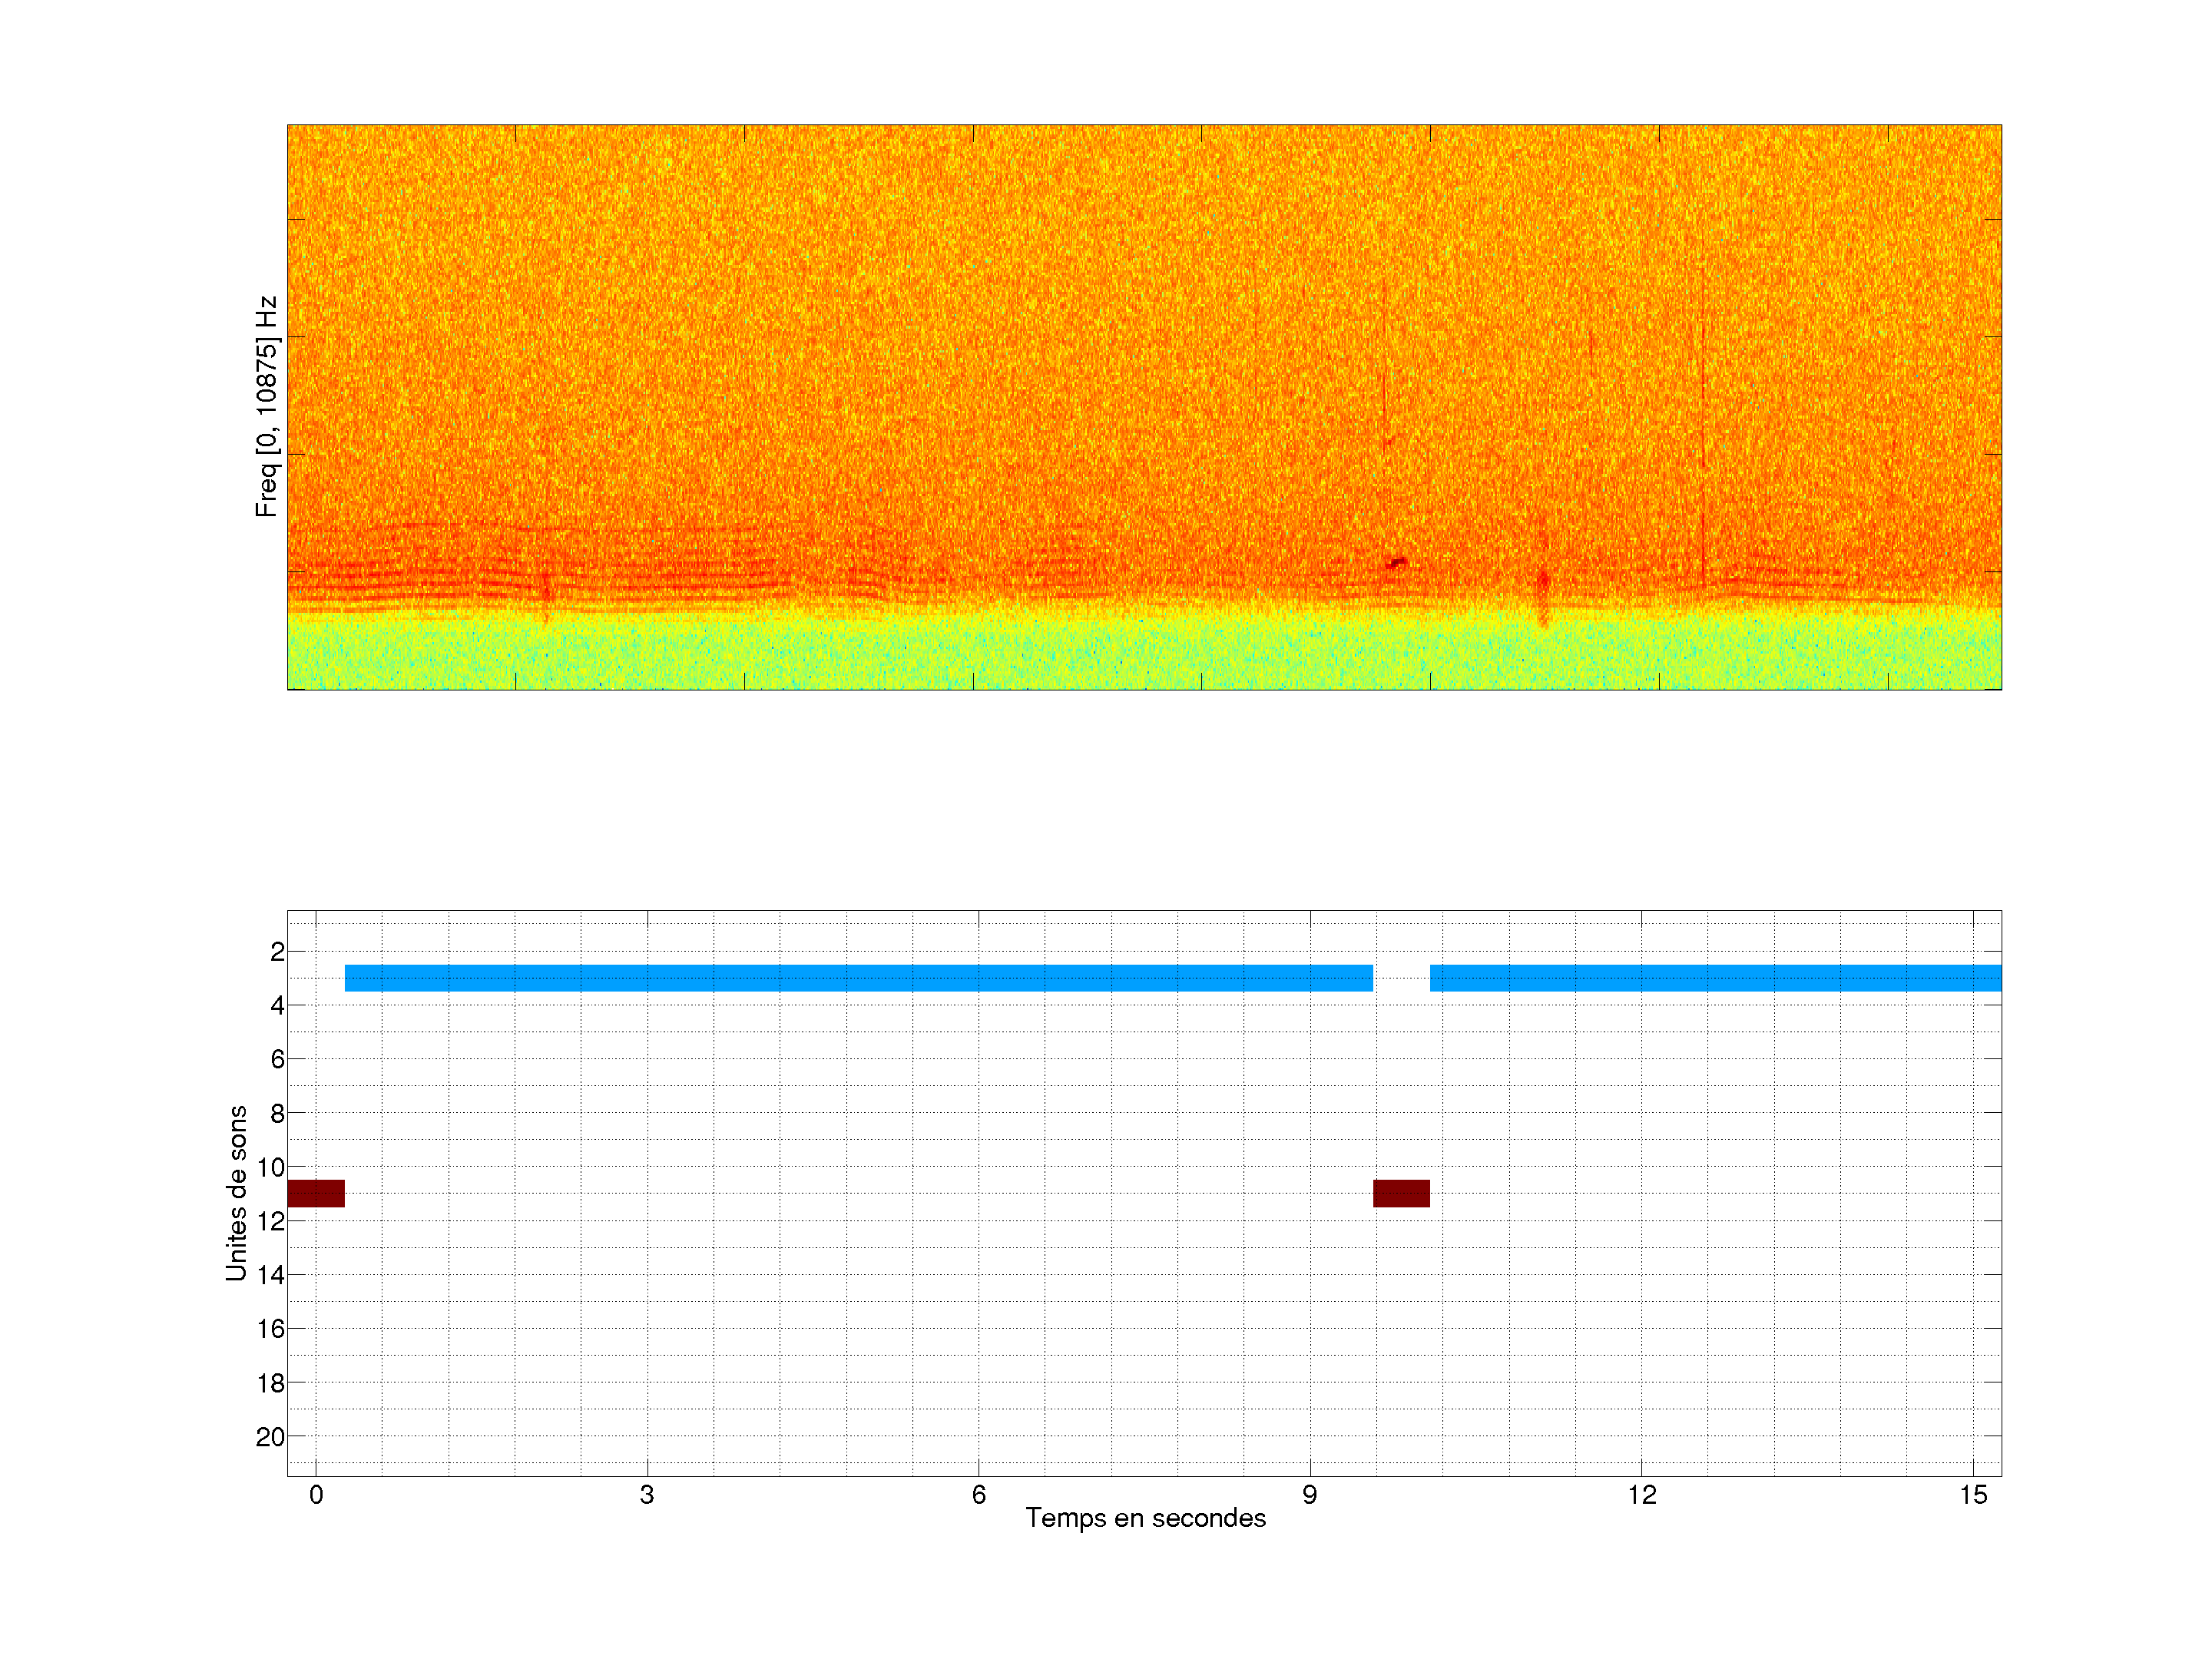The width and height of the screenshot is (2212, 1659).
Task: Click the gap between the blue bars
Action: tap(1401, 978)
